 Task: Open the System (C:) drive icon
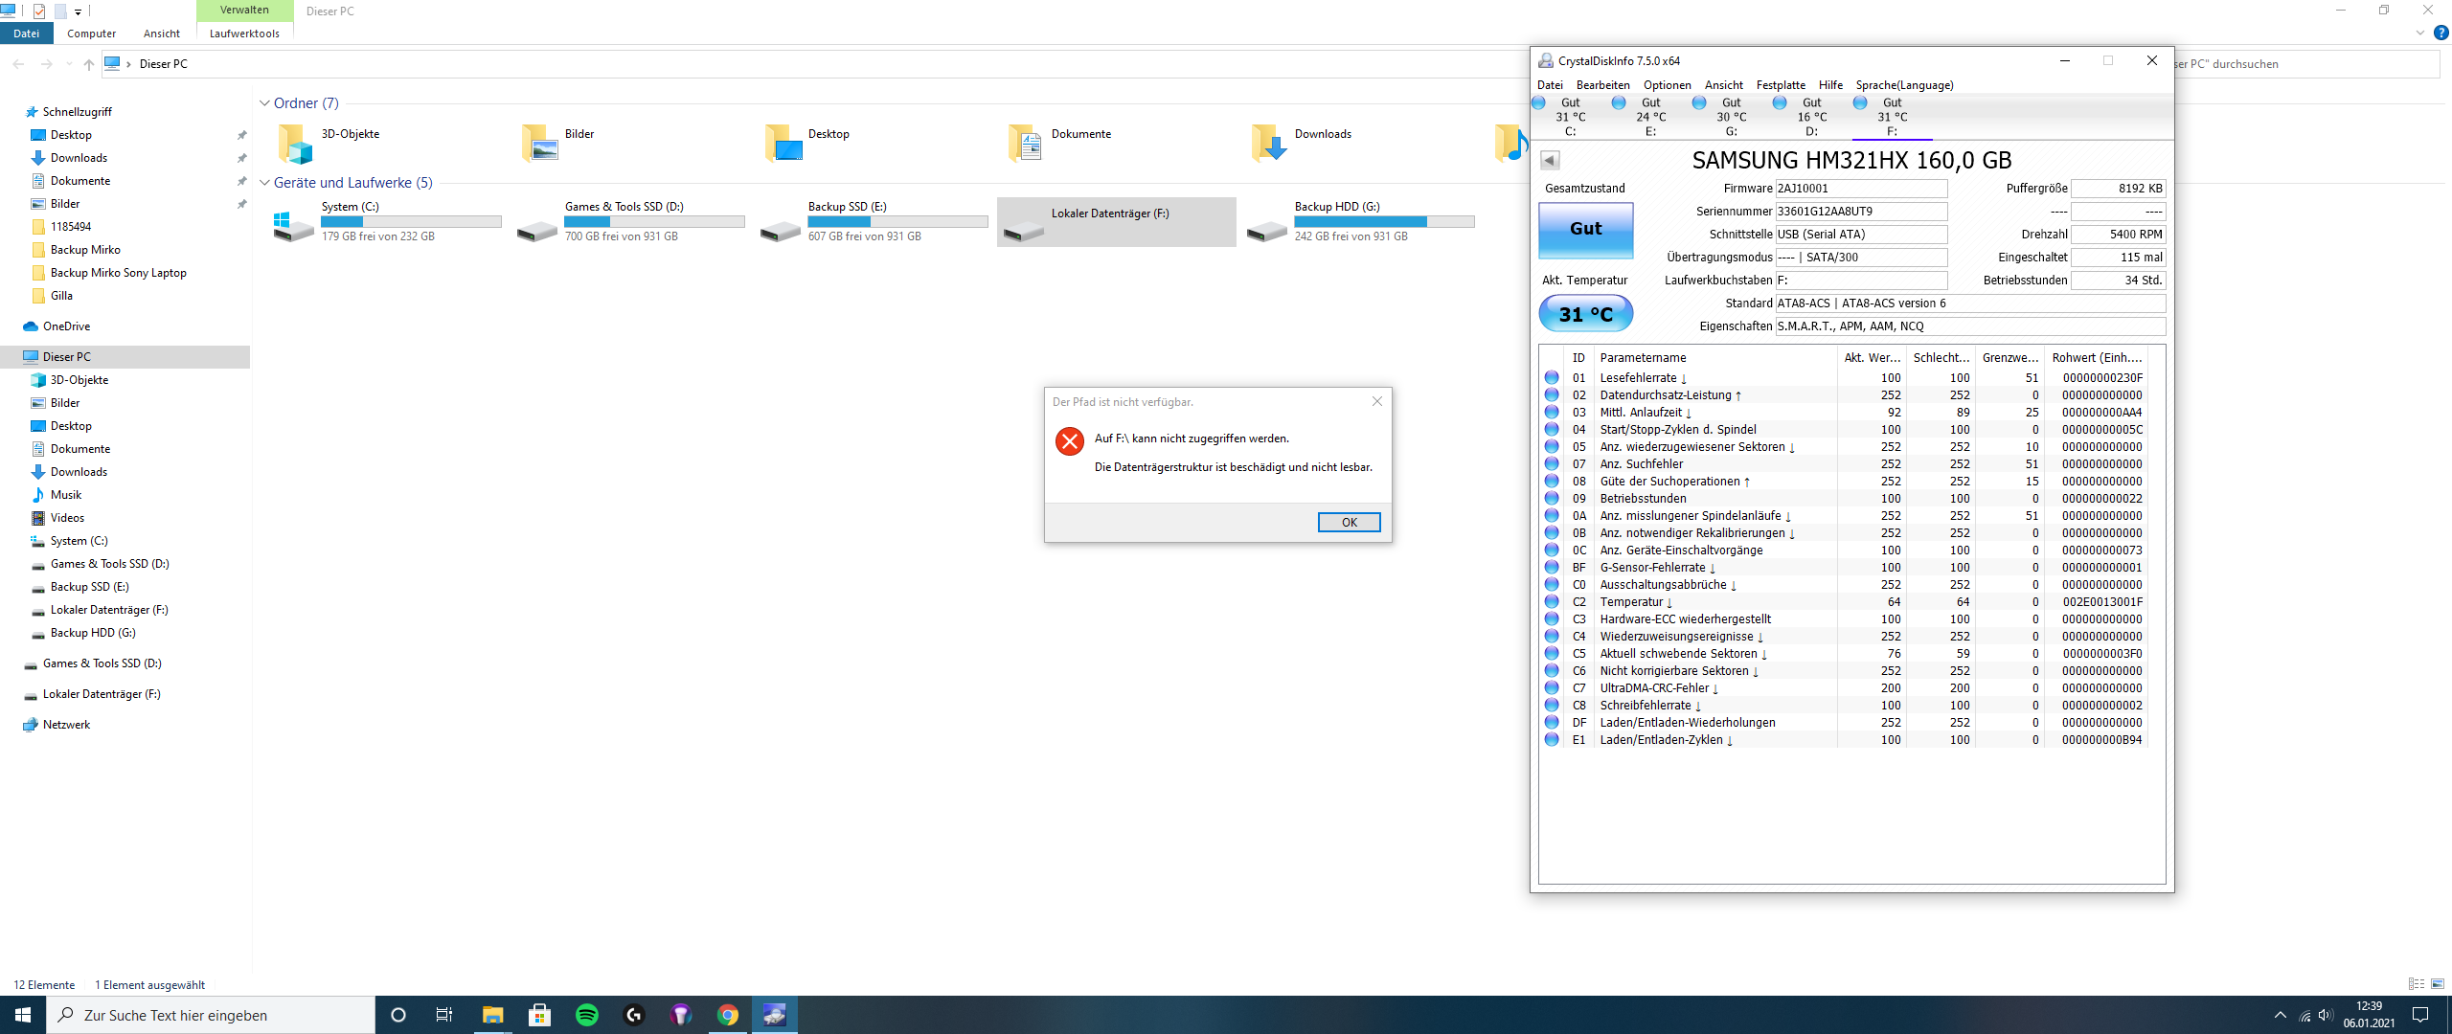coord(293,227)
